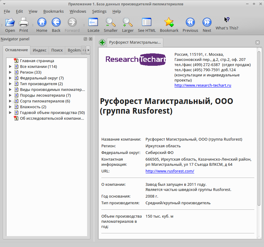Expand the Тип производителя (2) node
The image size is (264, 247).
coord(10,84)
